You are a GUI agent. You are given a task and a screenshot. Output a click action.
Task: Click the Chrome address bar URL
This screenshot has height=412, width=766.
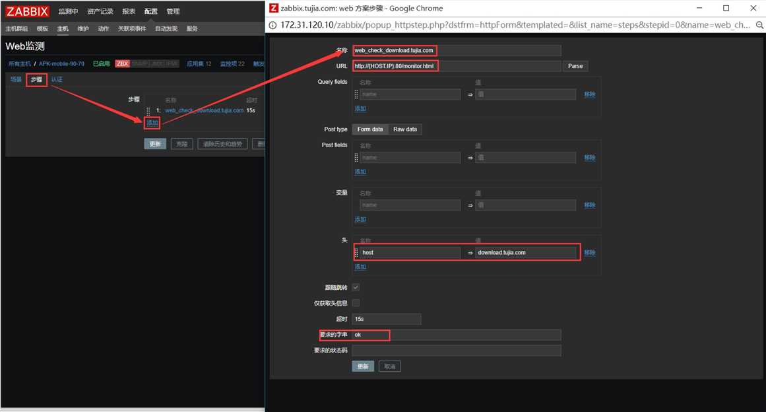pos(515,25)
